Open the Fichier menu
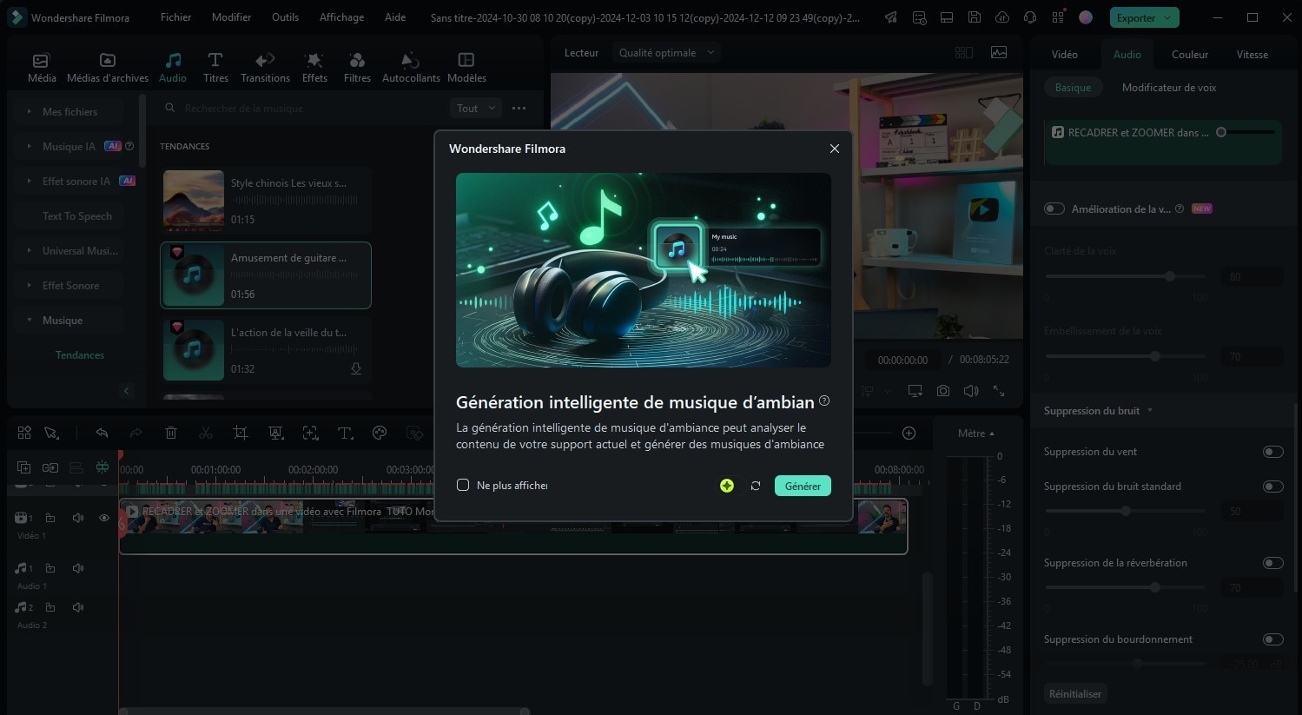 175,17
